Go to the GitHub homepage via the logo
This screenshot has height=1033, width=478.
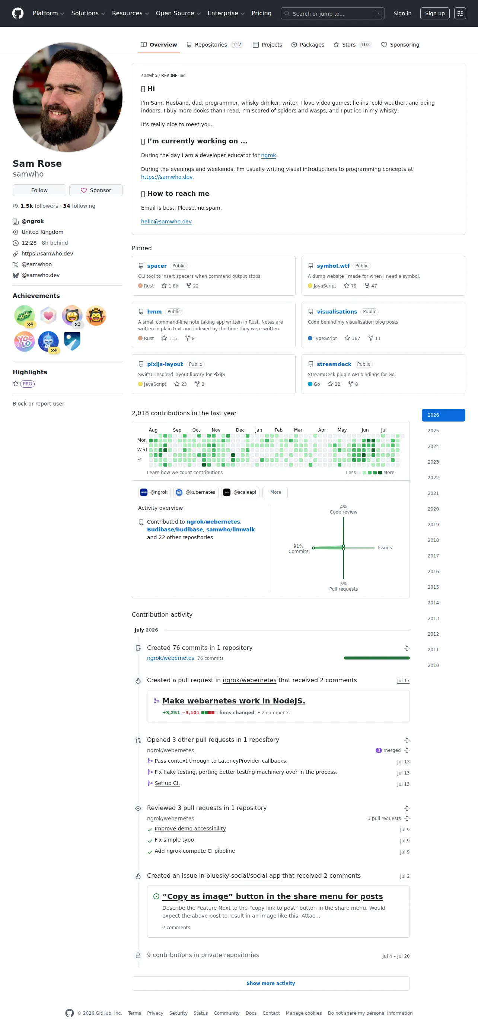(17, 13)
